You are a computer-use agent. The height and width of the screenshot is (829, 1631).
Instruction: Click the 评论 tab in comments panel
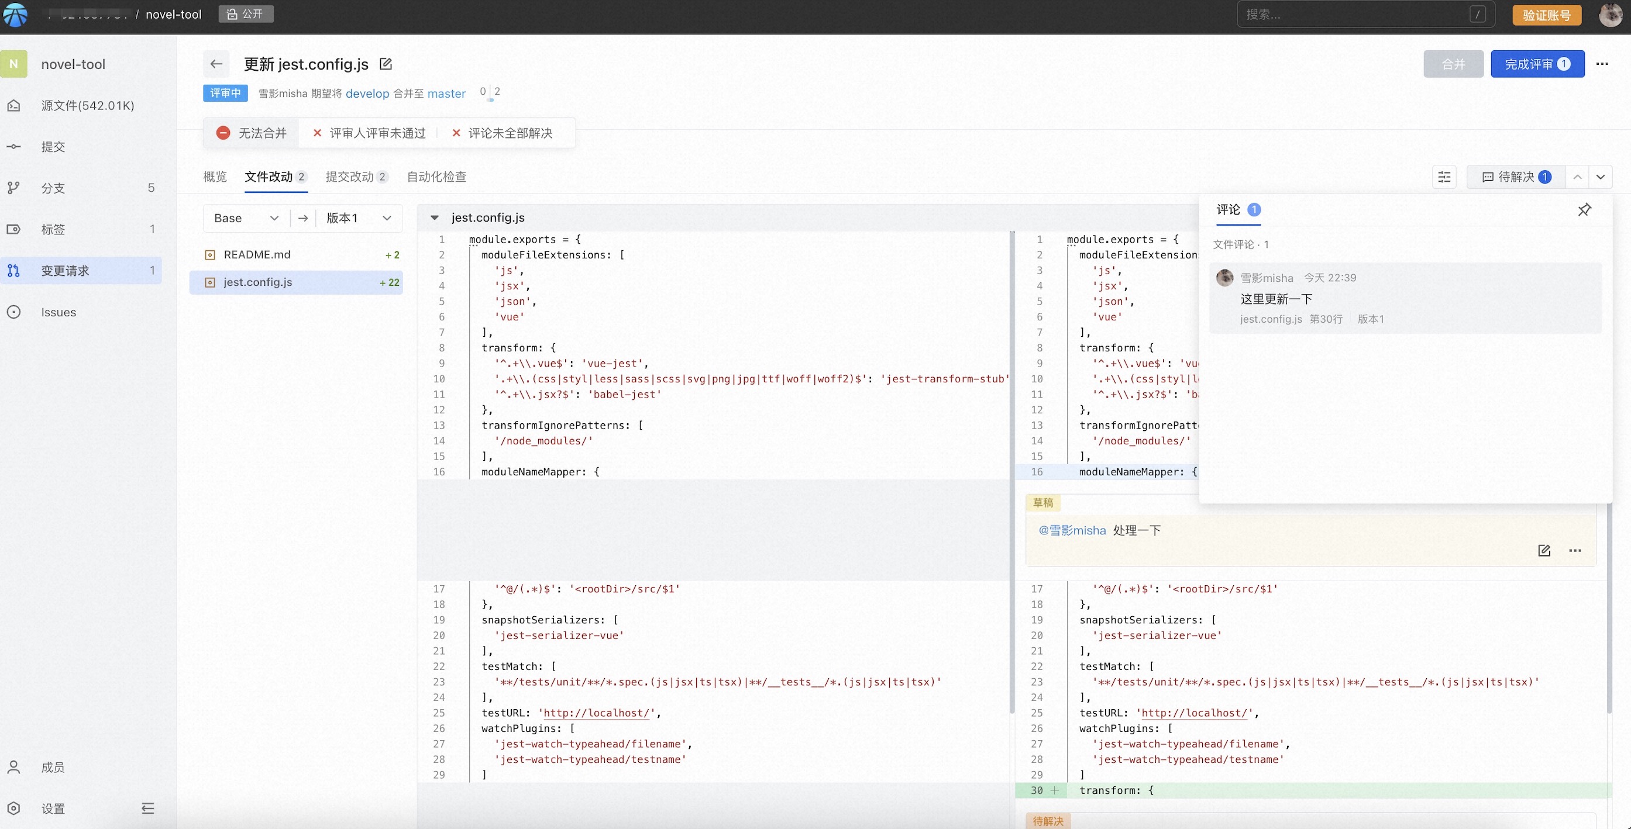(x=1238, y=209)
